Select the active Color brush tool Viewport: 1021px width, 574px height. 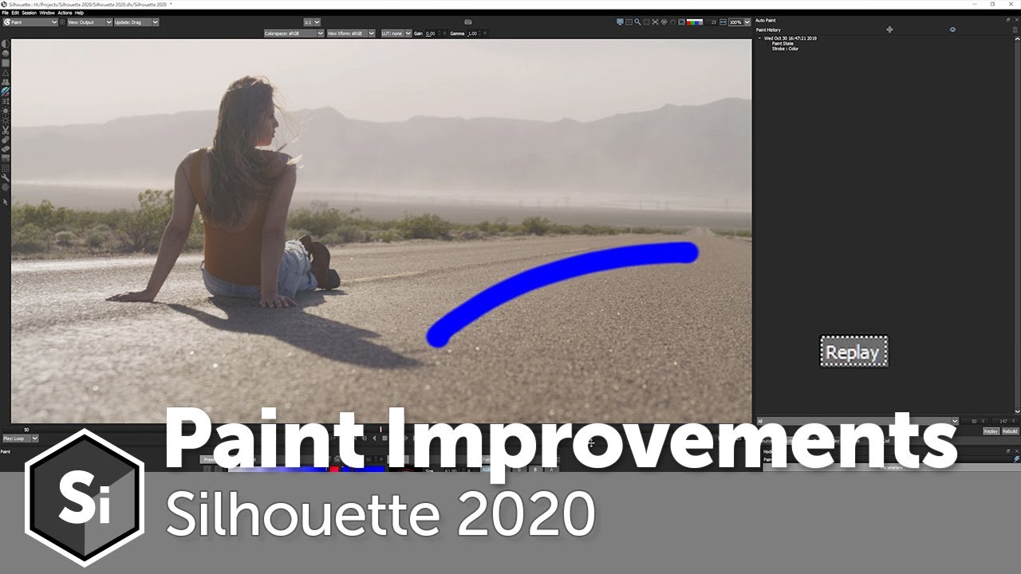[x=6, y=91]
